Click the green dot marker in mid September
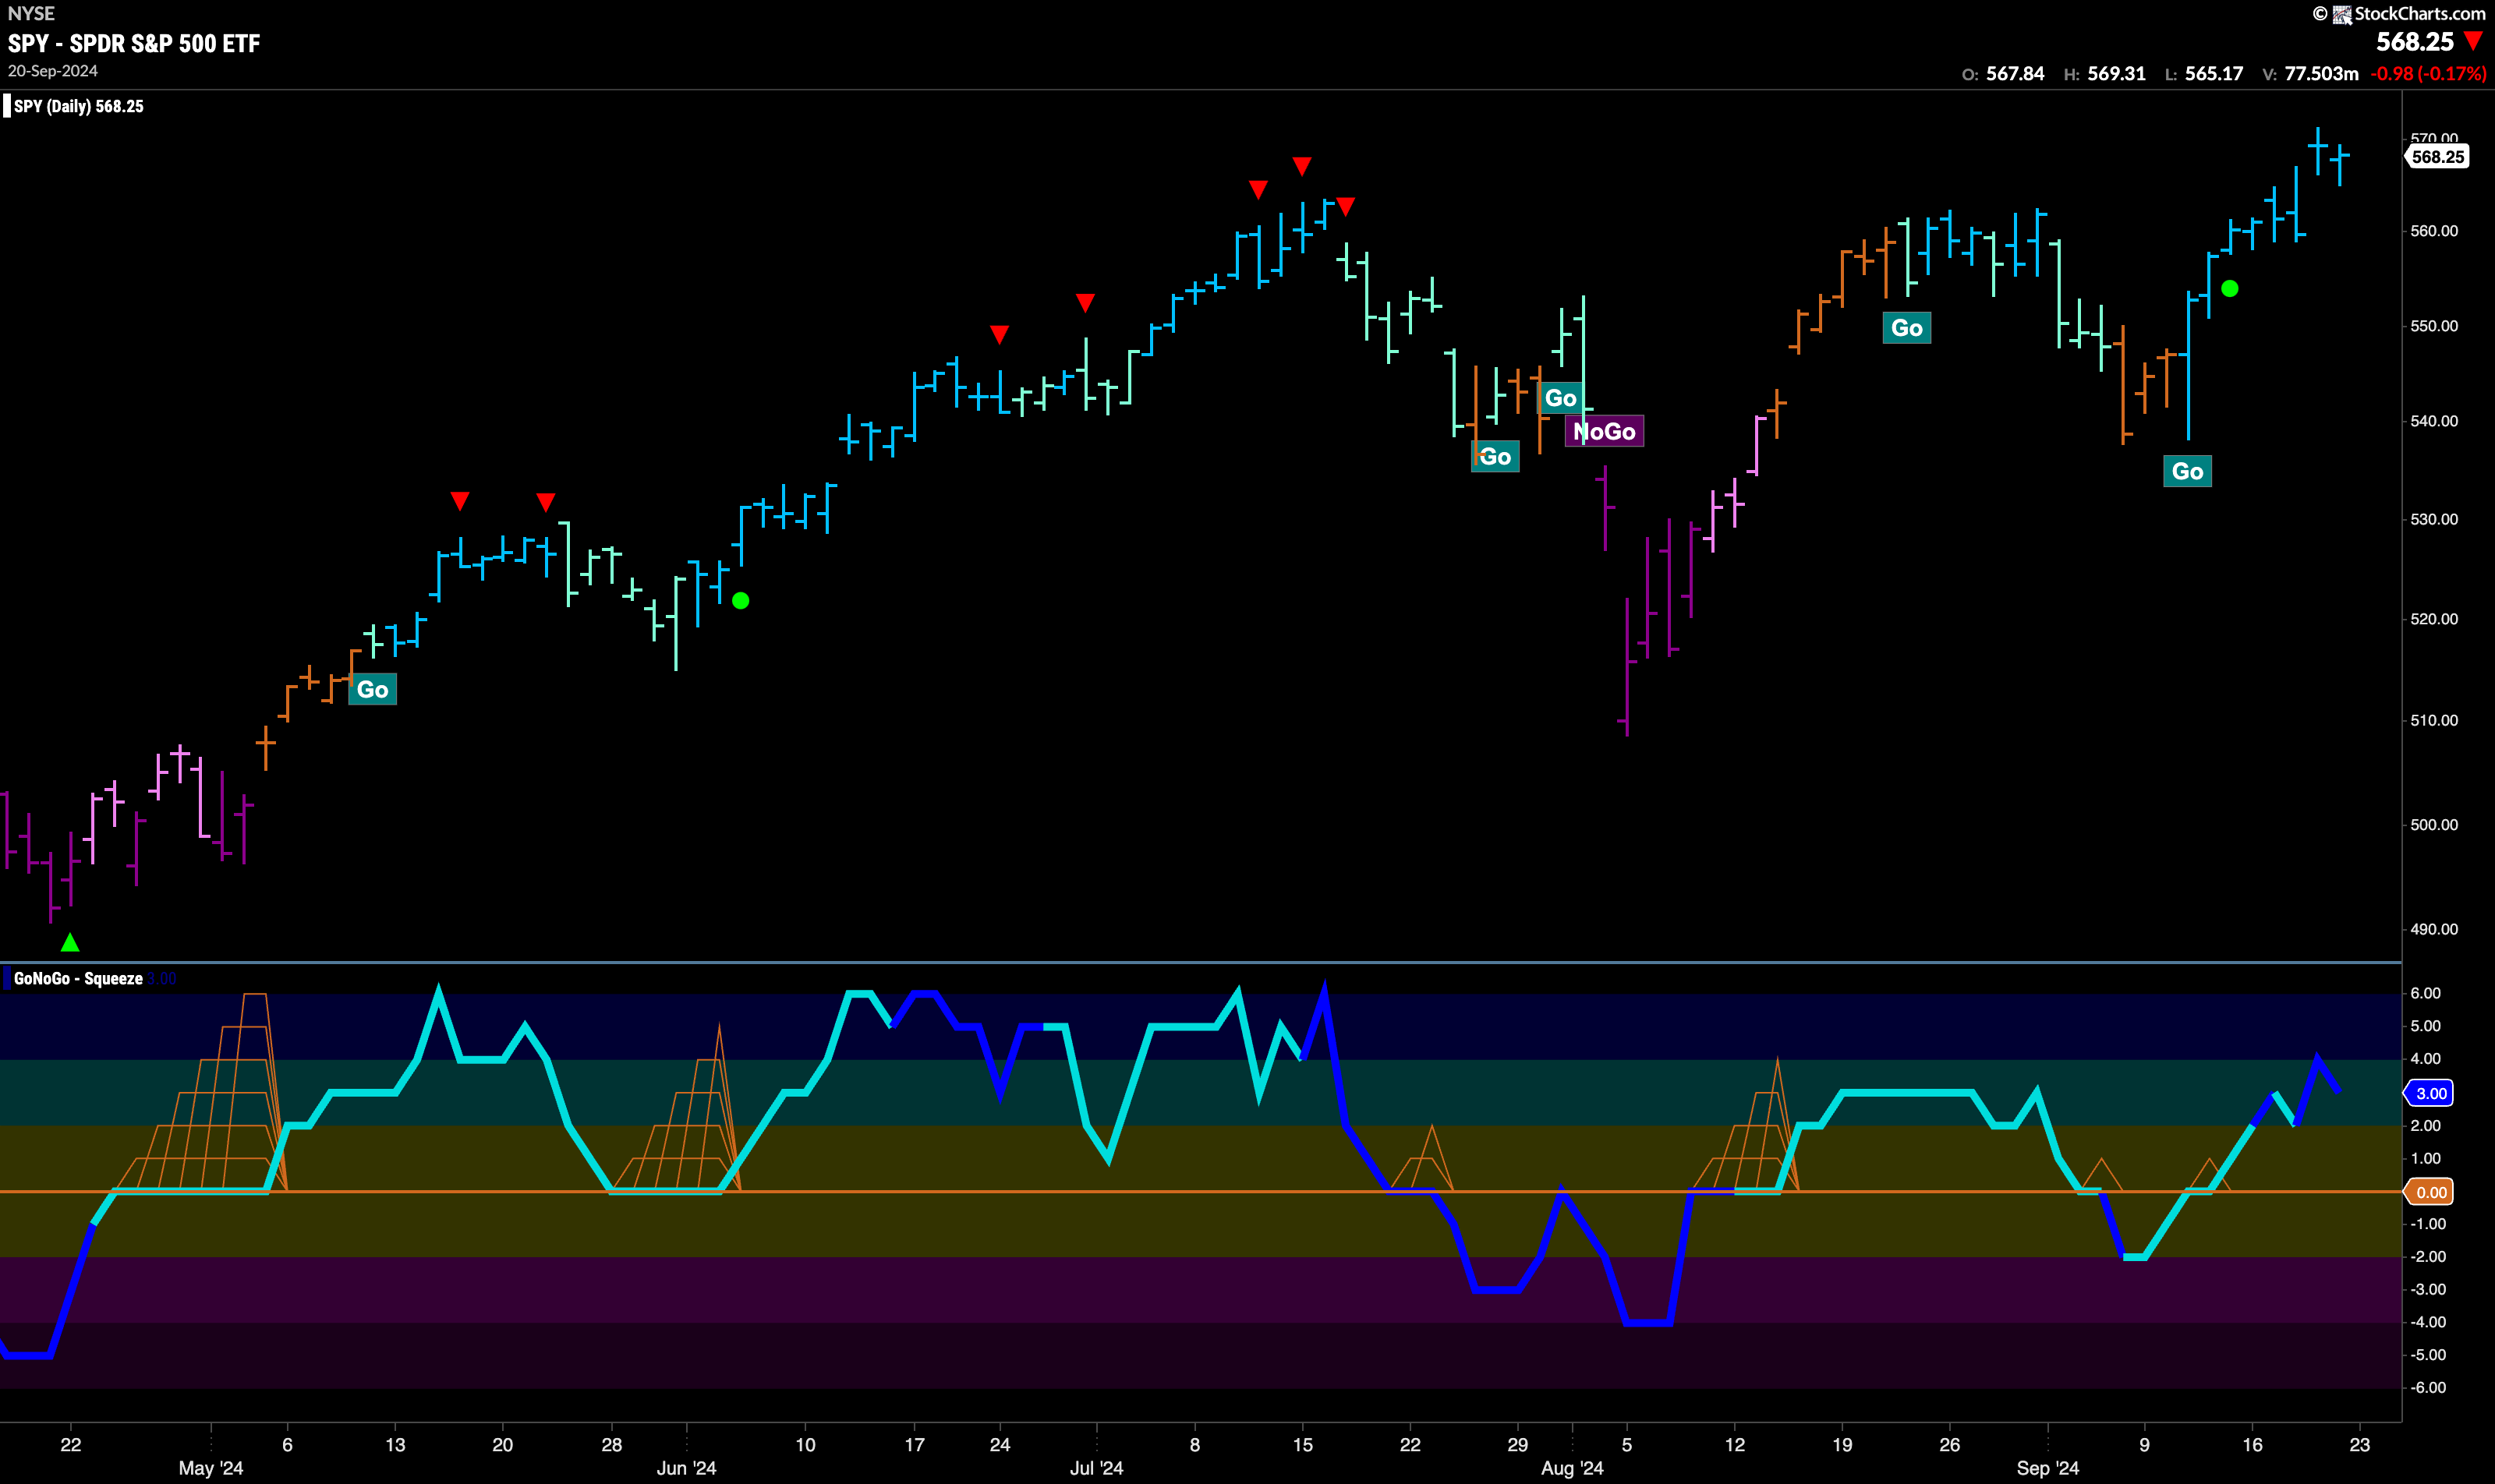The height and width of the screenshot is (1484, 2495). coord(2230,289)
